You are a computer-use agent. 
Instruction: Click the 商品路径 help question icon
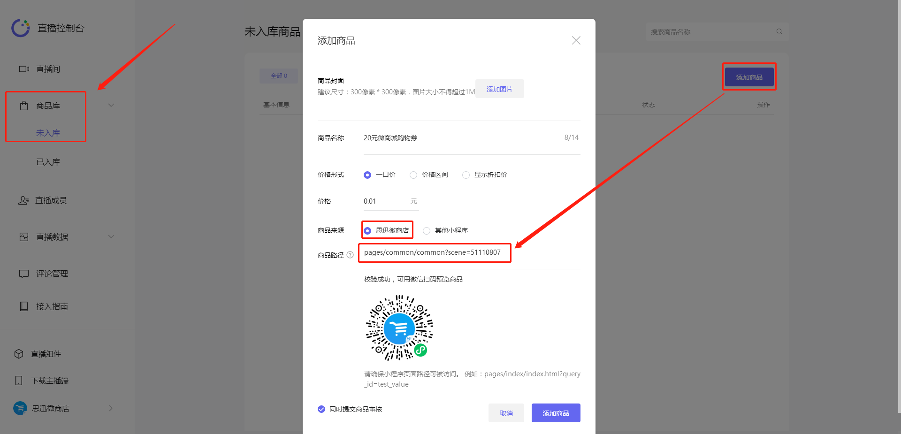tap(350, 255)
